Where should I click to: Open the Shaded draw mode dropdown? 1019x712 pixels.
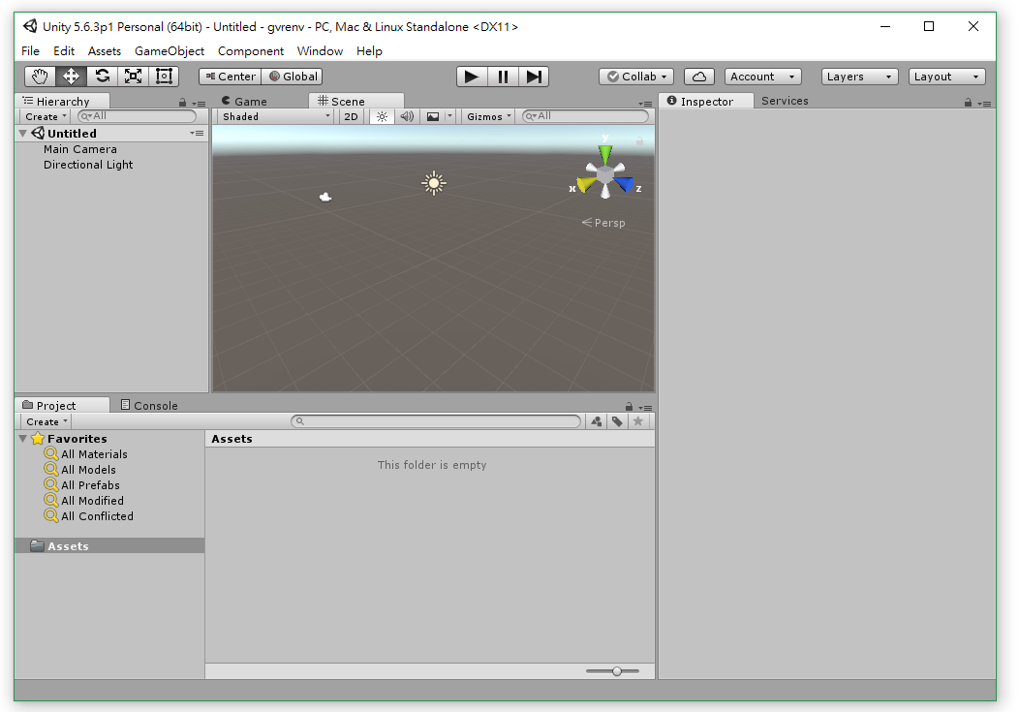click(275, 116)
